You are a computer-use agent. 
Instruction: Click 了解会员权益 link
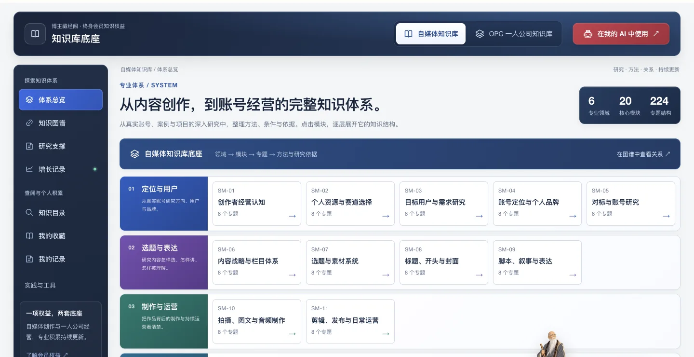(x=47, y=355)
